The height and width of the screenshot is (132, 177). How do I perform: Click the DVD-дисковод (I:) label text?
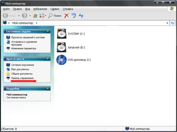[79, 60]
